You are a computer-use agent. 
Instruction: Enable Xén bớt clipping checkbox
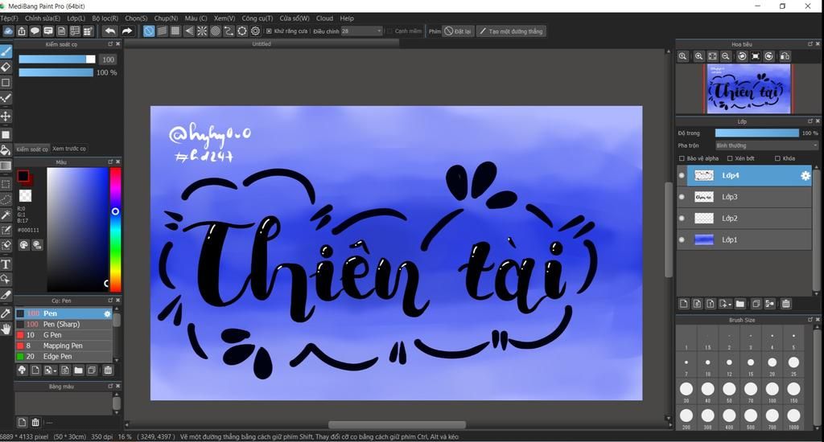coord(729,158)
